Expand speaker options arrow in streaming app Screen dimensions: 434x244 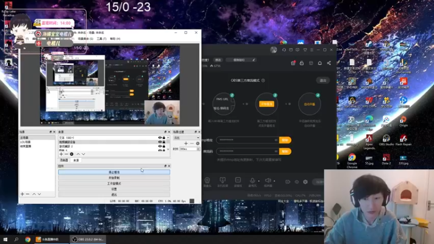tap(275, 181)
